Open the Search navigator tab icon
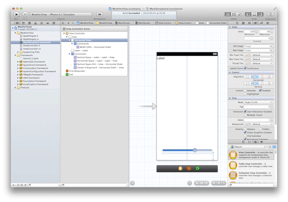 pos(30,23)
